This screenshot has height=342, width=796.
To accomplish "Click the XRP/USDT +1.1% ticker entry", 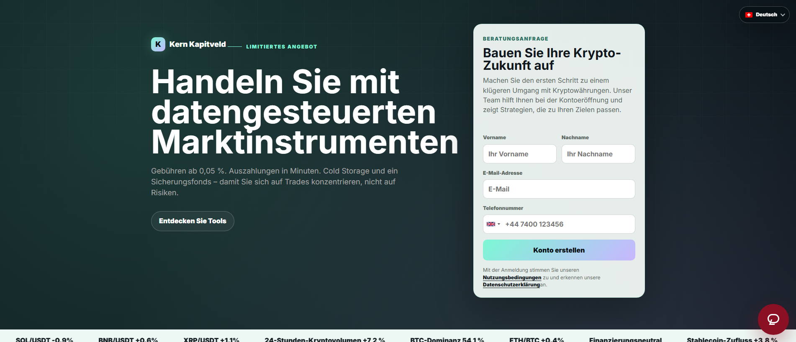I will (211, 339).
